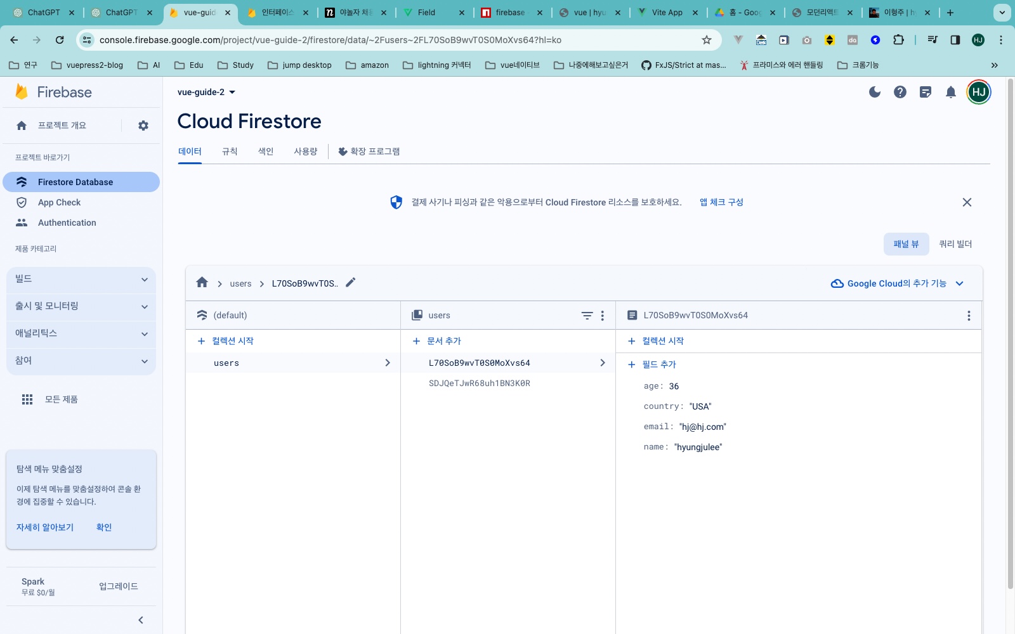
Task: Open Chrome extensions puzzle icon
Action: click(898, 40)
